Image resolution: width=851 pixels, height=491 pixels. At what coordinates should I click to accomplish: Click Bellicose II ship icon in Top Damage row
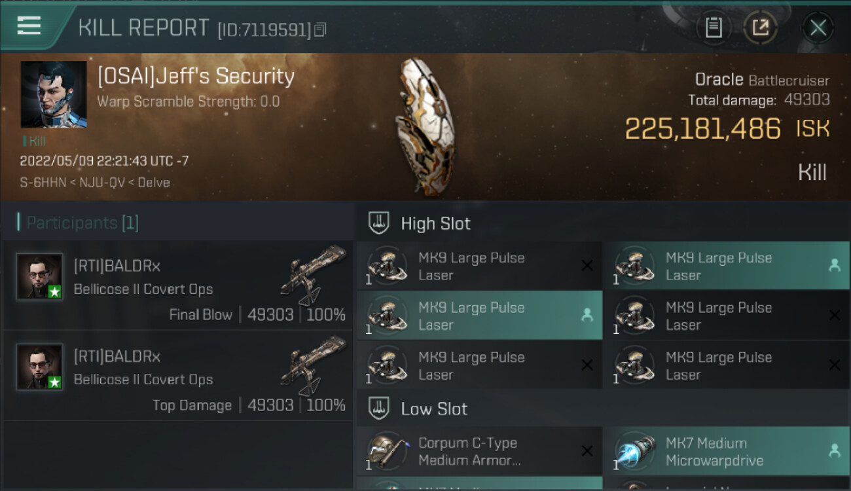click(313, 367)
